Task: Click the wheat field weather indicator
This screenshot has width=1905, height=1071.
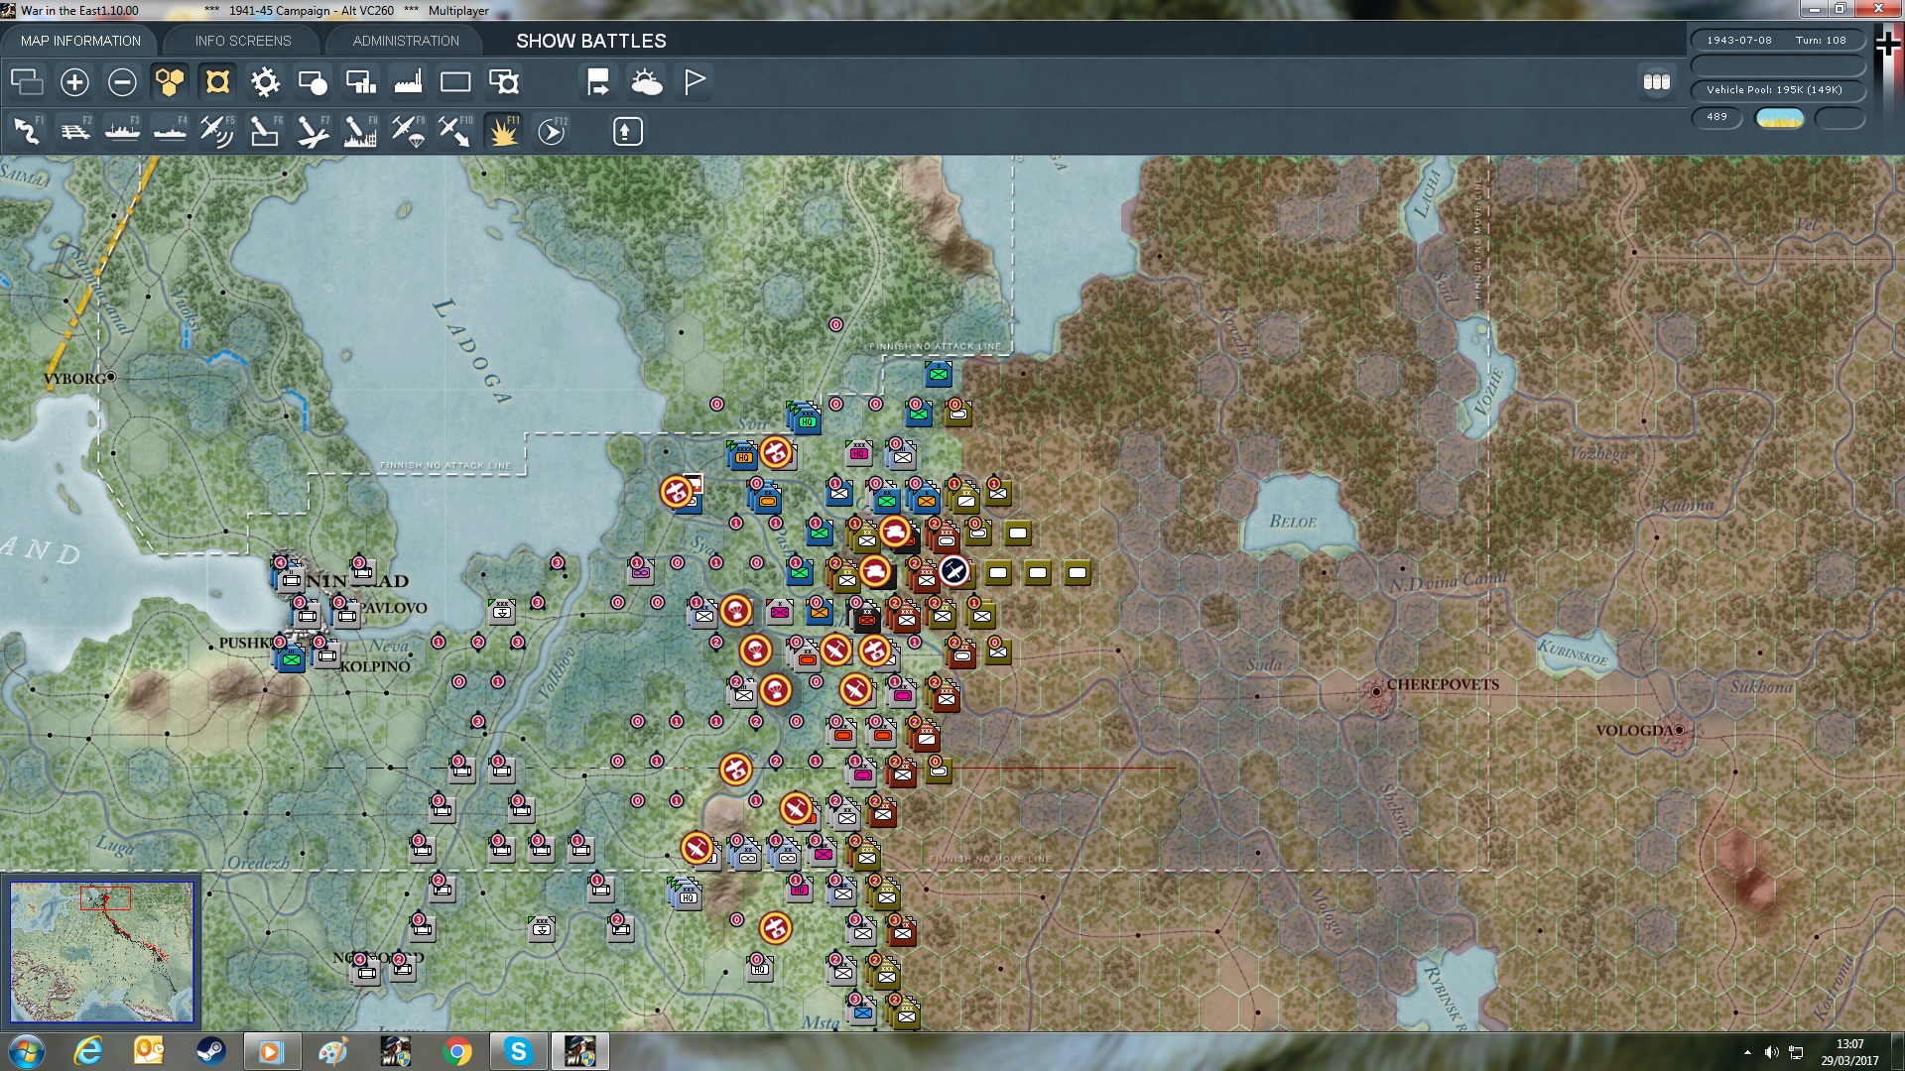Action: click(x=1780, y=118)
